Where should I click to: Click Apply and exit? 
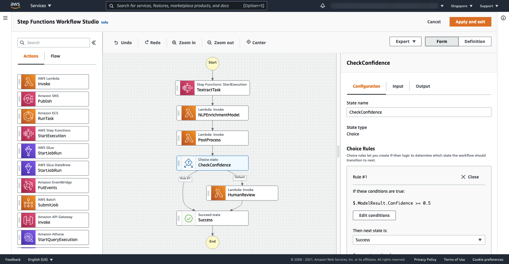[x=470, y=22]
